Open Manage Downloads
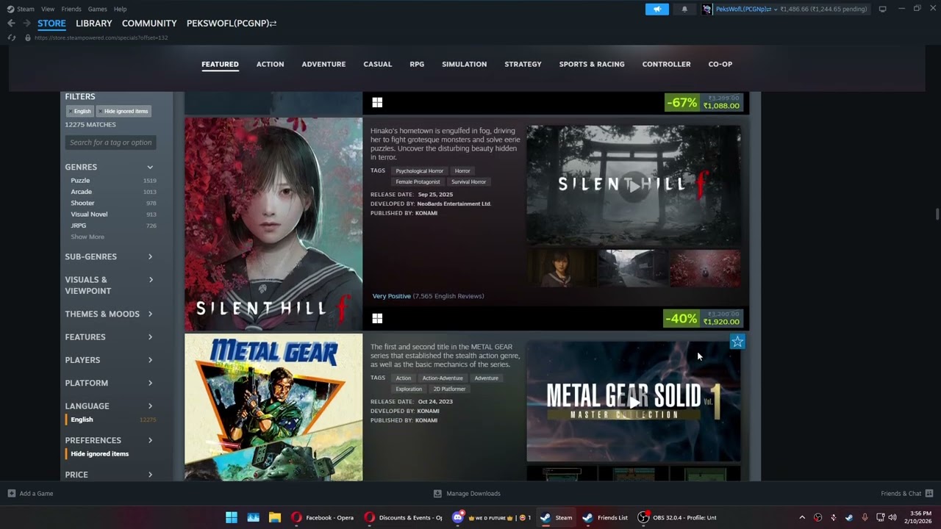Image resolution: width=941 pixels, height=529 pixels. [467, 494]
